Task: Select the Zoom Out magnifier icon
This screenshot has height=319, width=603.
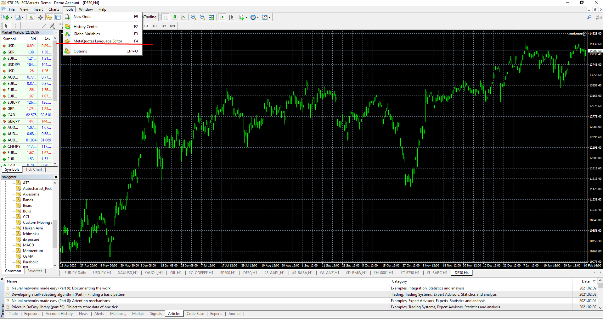Action: pos(202,17)
